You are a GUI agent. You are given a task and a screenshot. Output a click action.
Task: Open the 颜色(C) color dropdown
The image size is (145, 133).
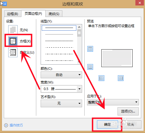(61, 75)
